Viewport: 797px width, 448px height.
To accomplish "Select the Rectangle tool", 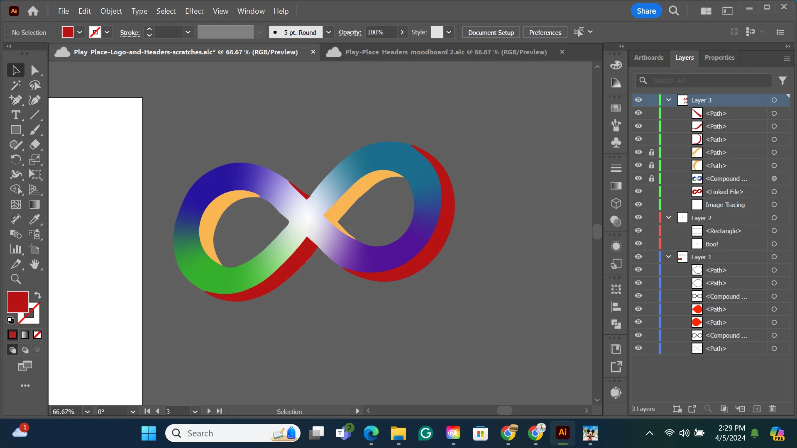I will coord(16,130).
